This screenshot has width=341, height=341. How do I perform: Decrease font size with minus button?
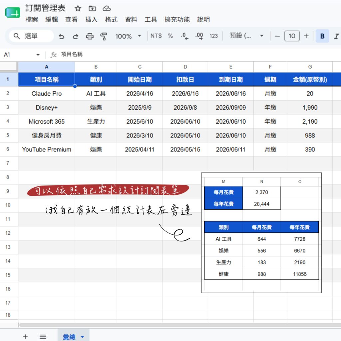point(277,36)
